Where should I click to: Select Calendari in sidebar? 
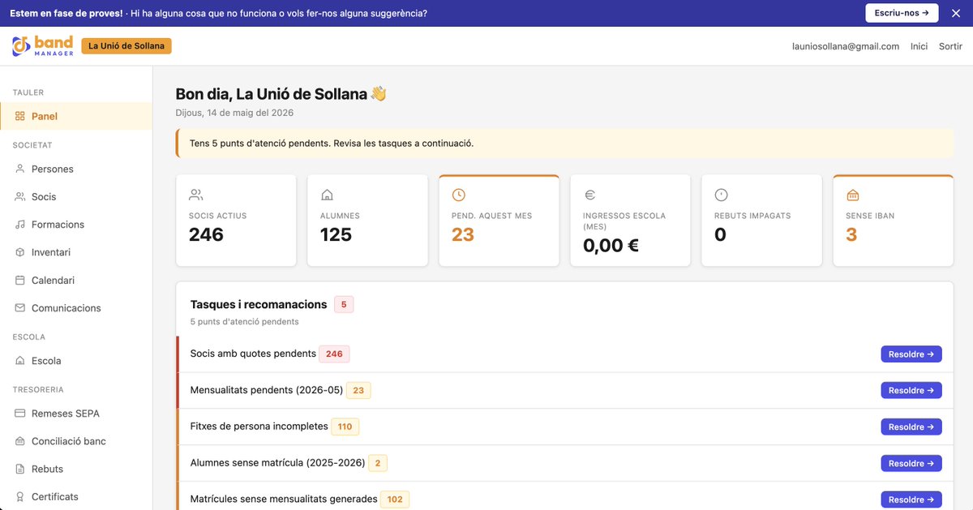pyautogui.click(x=76, y=280)
